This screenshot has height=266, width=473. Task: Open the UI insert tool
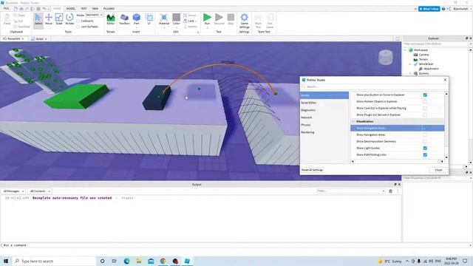point(149,19)
